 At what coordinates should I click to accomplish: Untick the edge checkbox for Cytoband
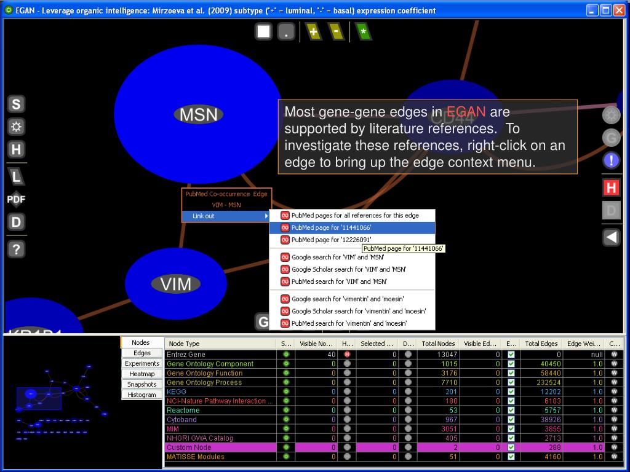point(511,419)
